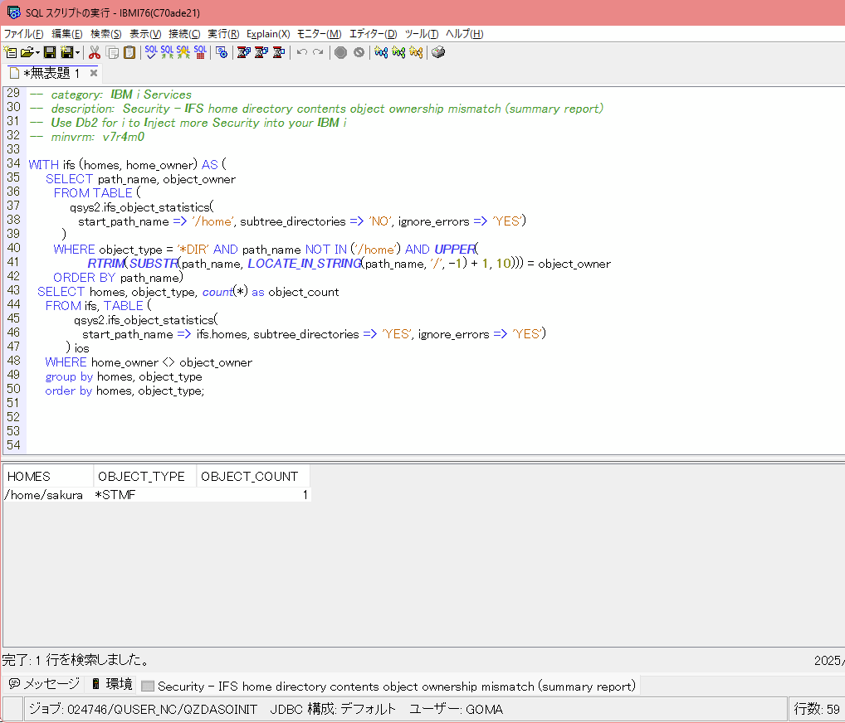The height and width of the screenshot is (723, 845).
Task: Open the 接続(C) menu
Action: (x=184, y=34)
